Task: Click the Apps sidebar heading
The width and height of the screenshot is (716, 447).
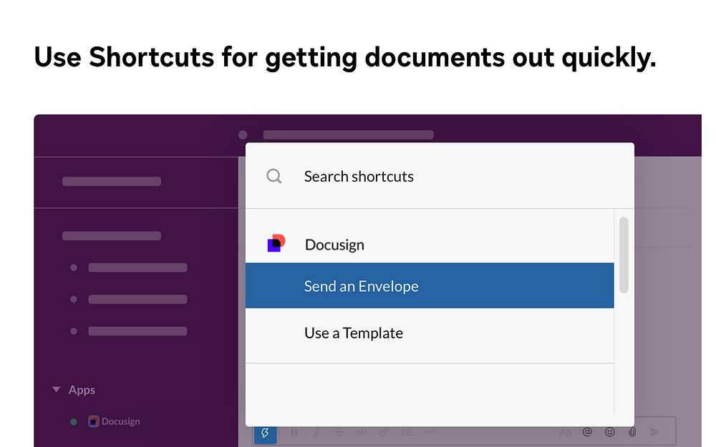Action: pyautogui.click(x=82, y=390)
